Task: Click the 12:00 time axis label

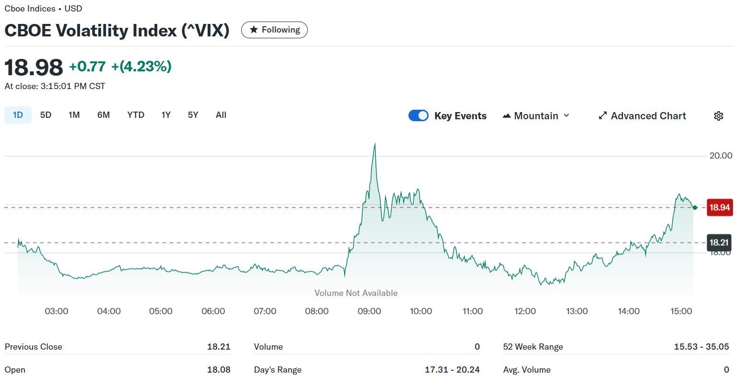Action: coord(525,311)
